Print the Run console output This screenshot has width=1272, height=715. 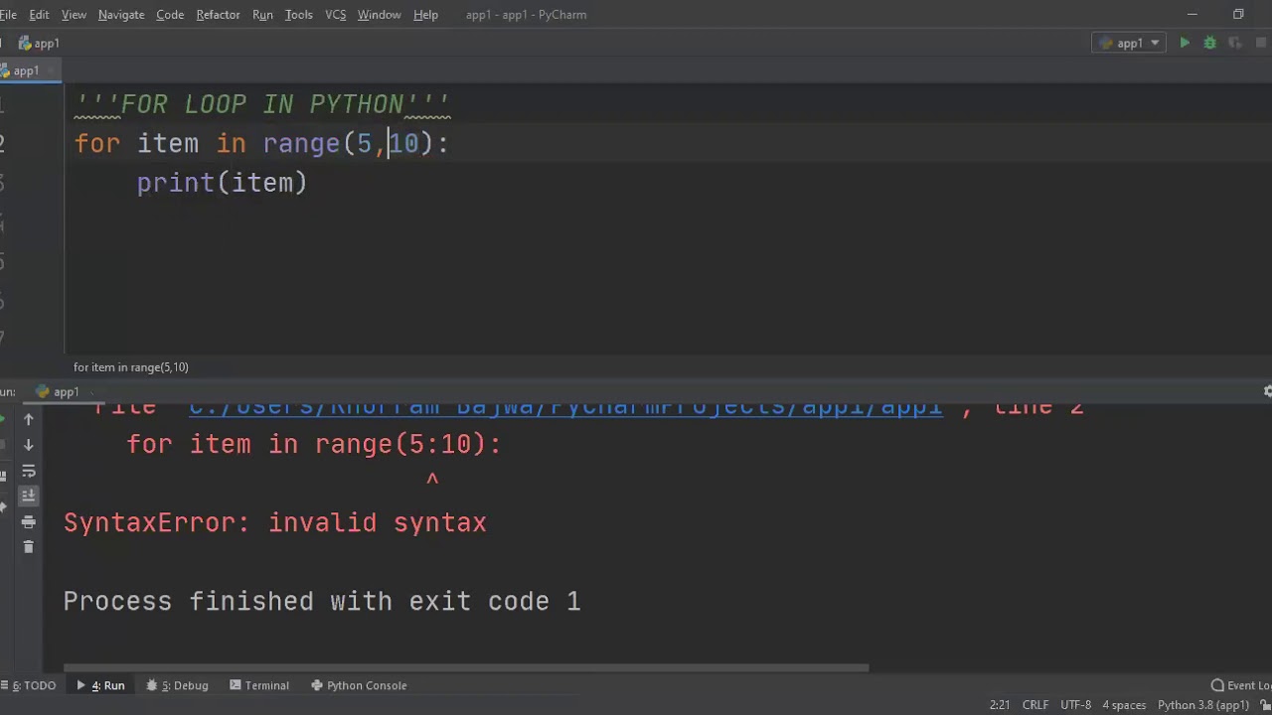(28, 521)
